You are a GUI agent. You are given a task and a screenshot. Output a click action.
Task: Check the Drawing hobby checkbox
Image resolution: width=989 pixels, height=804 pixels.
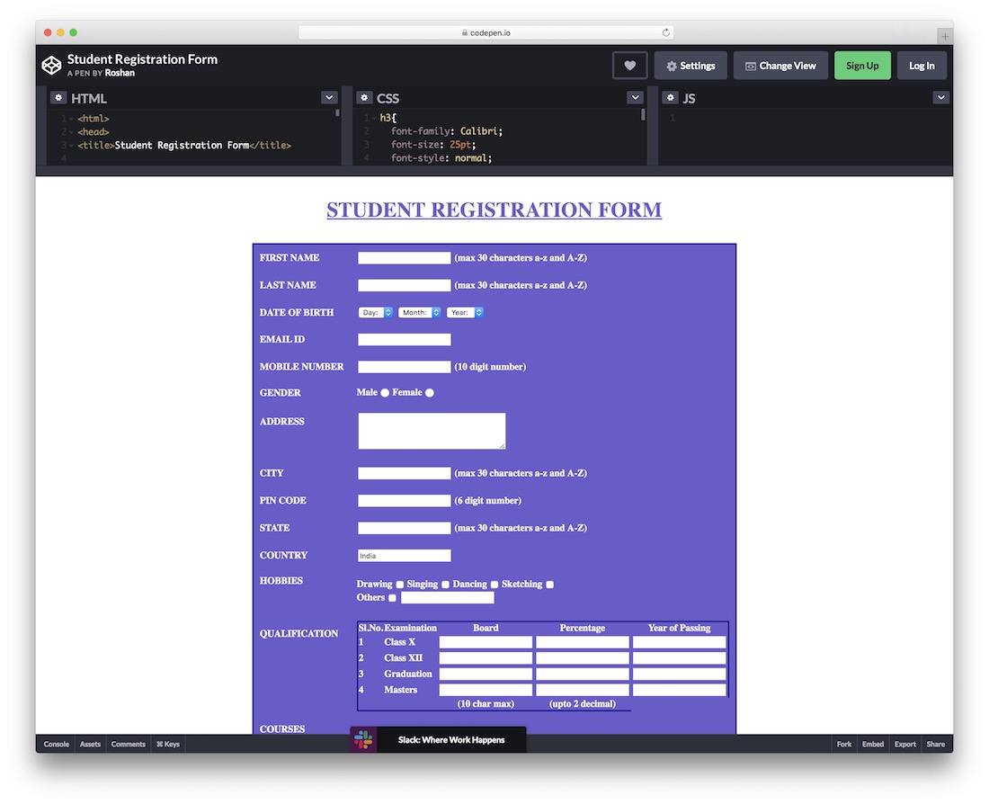[399, 584]
